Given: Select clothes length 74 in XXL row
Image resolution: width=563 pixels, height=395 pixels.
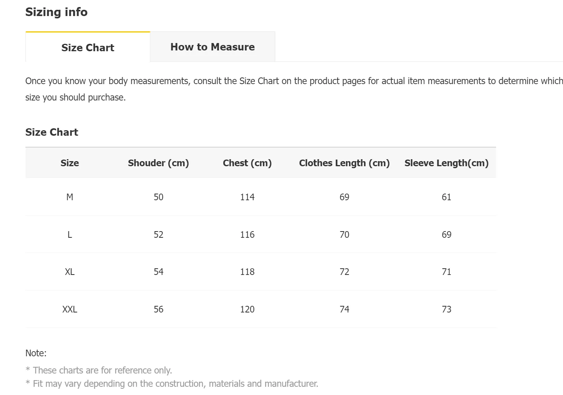Looking at the screenshot, I should [x=344, y=309].
